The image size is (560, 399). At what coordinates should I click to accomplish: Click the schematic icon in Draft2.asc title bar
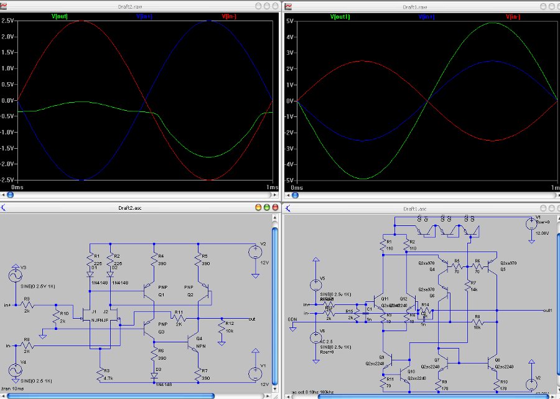(x=3, y=207)
